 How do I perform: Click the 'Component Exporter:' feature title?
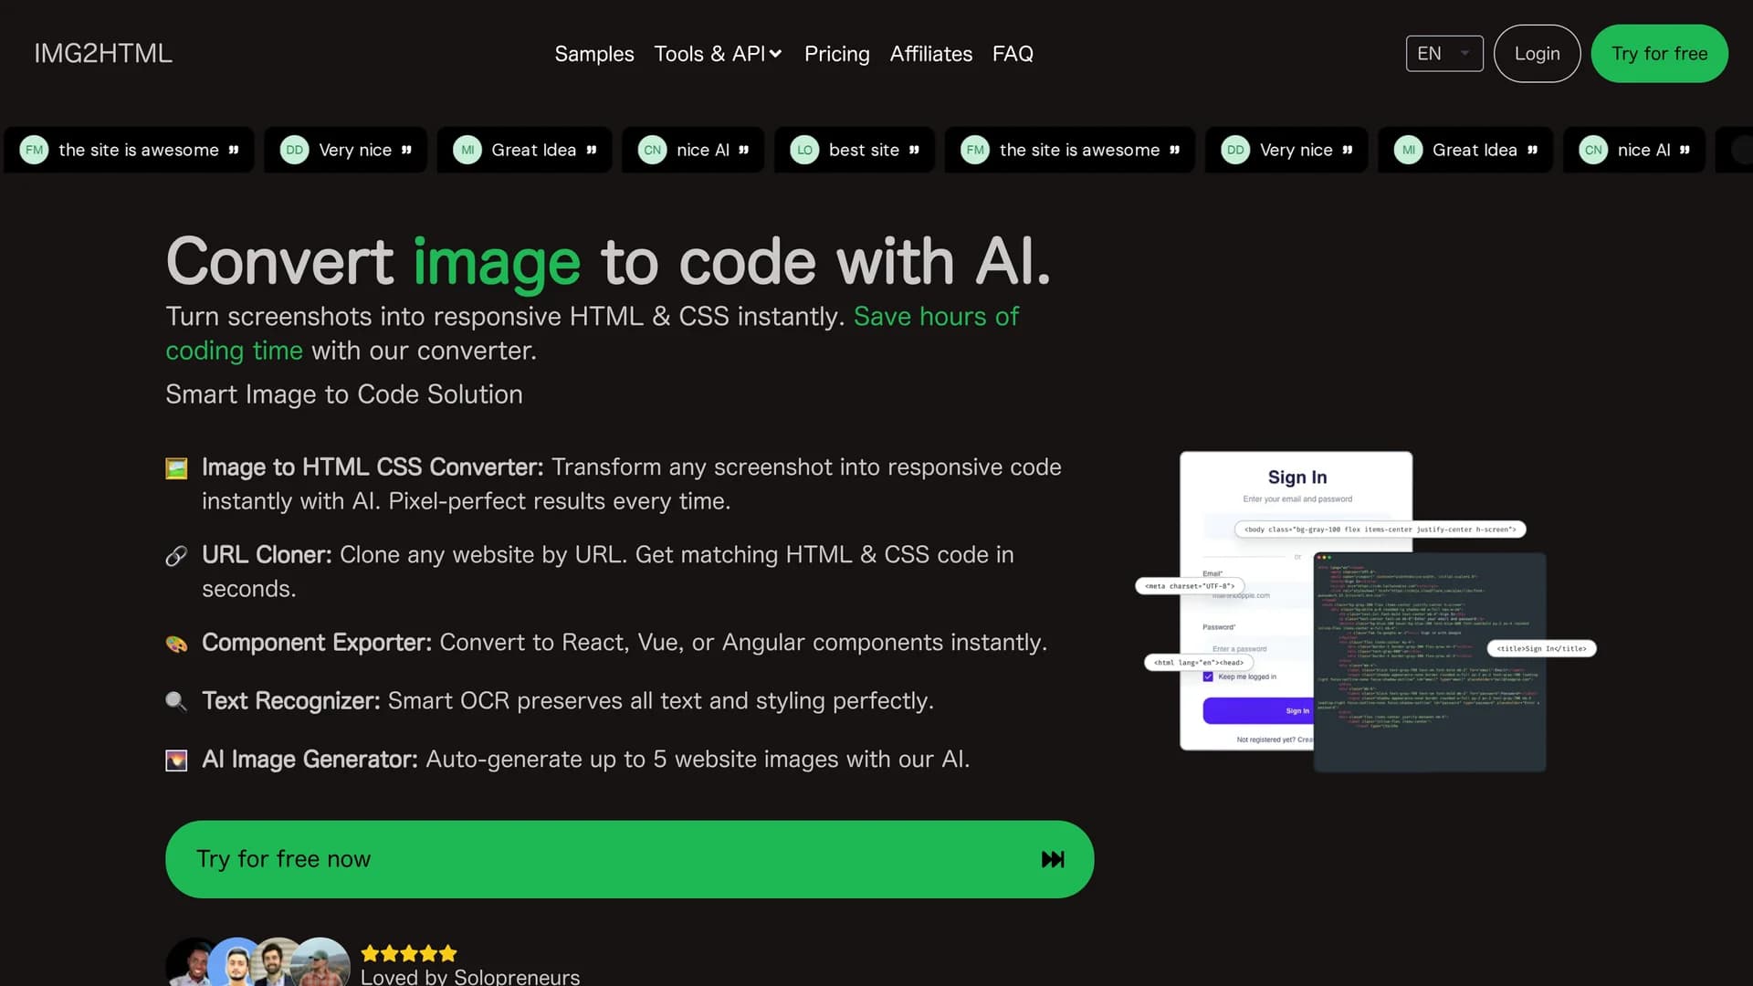coord(317,643)
